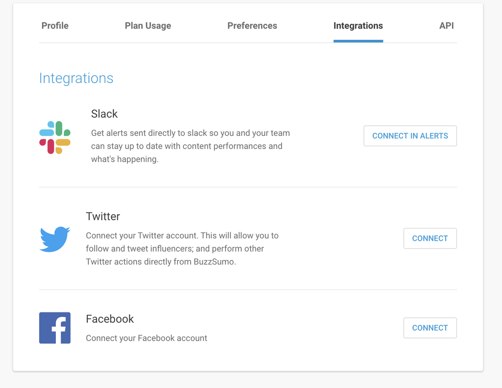Viewport: 502px width, 388px height.
Task: Click the divider line between Slack and Twitter
Action: point(248,187)
